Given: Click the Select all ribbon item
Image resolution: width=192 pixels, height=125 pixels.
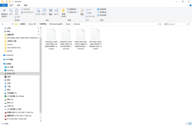Looking at the screenshot, I should click(102, 9).
